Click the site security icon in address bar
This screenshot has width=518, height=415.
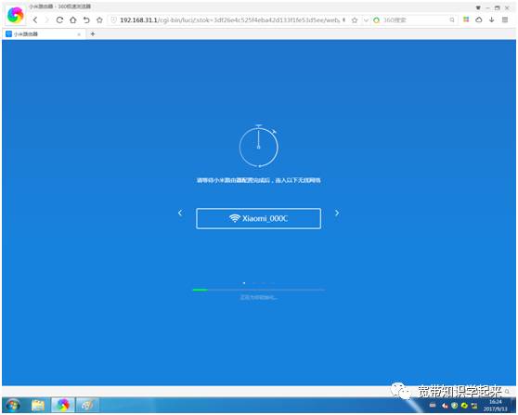[113, 20]
